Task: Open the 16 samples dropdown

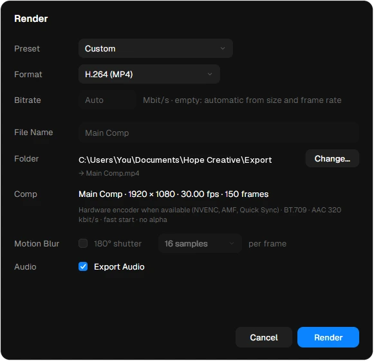Action: click(200, 243)
